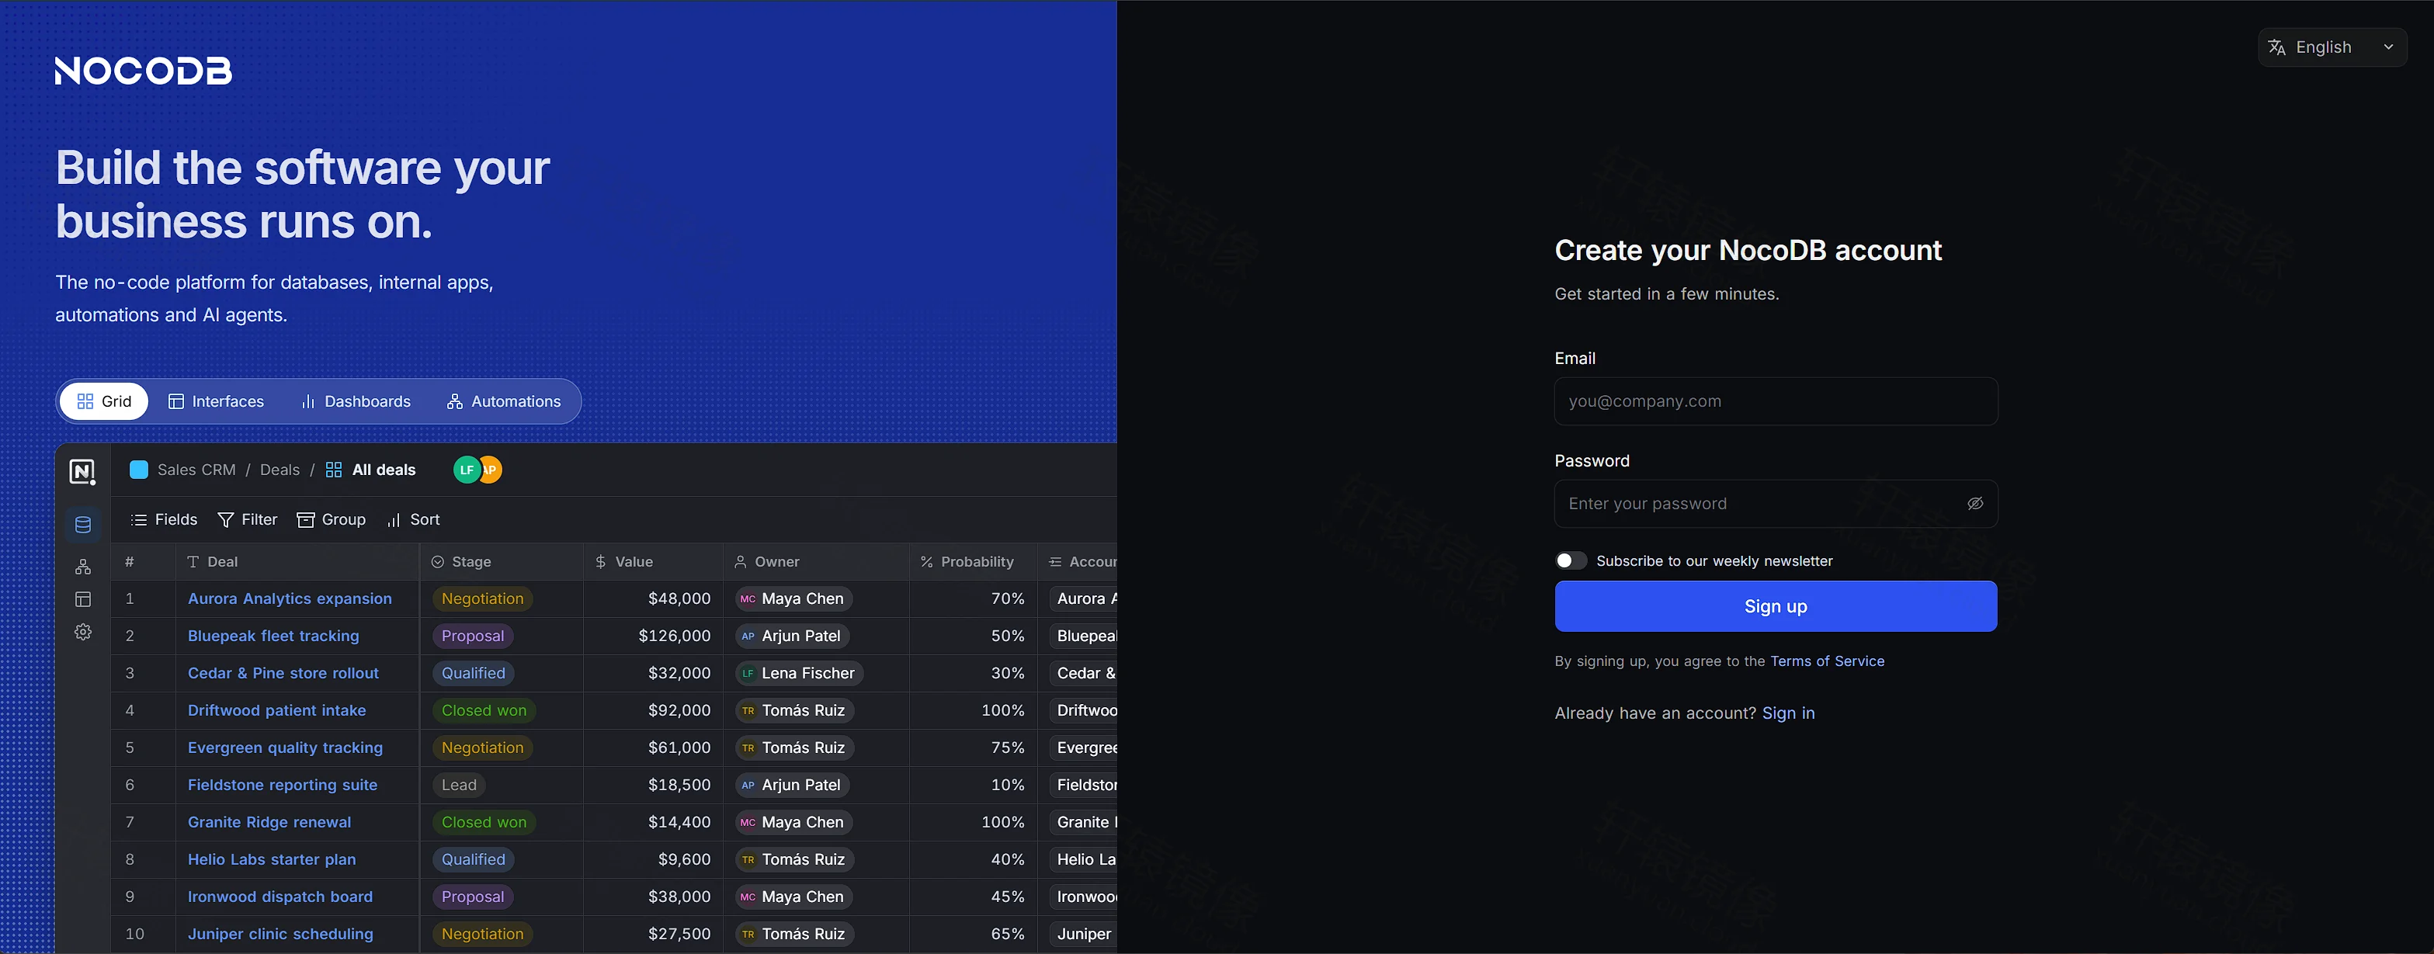Open the Bluepeak fleet tracking deal

pyautogui.click(x=273, y=636)
